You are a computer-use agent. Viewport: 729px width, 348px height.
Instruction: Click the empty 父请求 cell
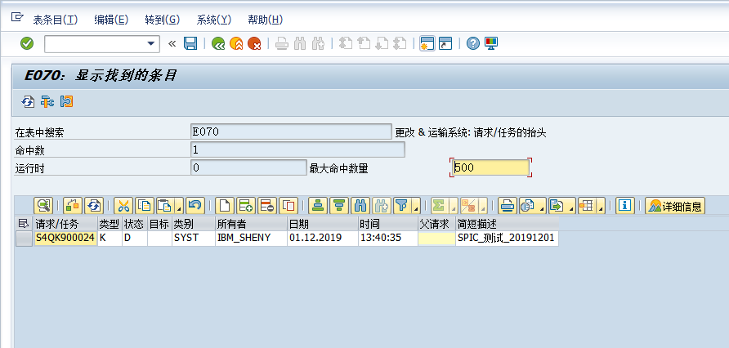tap(437, 239)
